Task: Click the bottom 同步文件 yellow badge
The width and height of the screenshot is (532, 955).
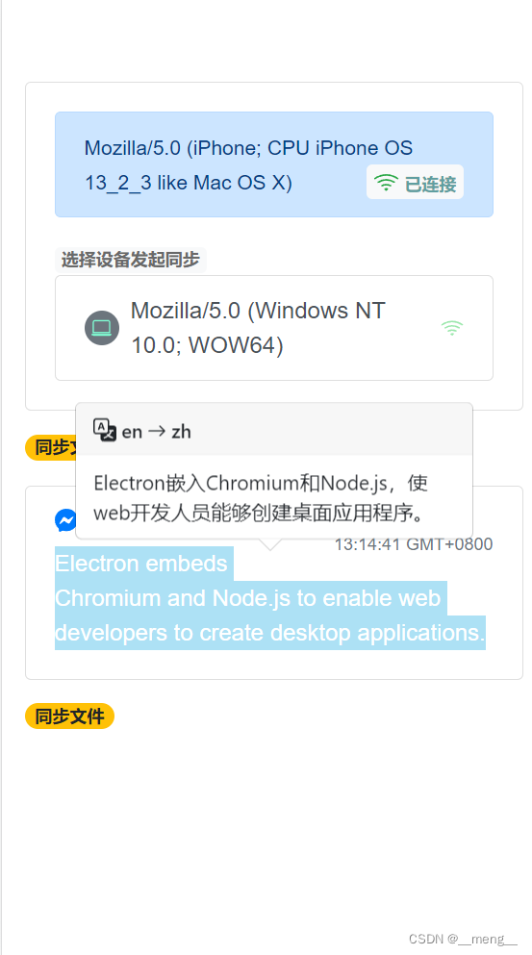Action: (x=69, y=716)
